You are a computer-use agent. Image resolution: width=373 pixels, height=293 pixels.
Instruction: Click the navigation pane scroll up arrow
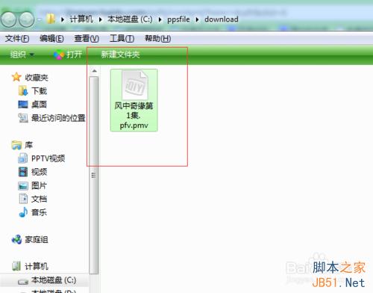tap(94, 71)
